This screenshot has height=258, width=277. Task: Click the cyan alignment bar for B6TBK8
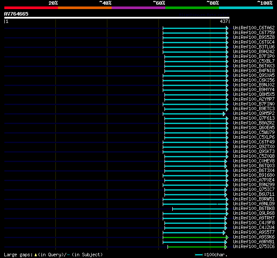[x=200, y=209]
